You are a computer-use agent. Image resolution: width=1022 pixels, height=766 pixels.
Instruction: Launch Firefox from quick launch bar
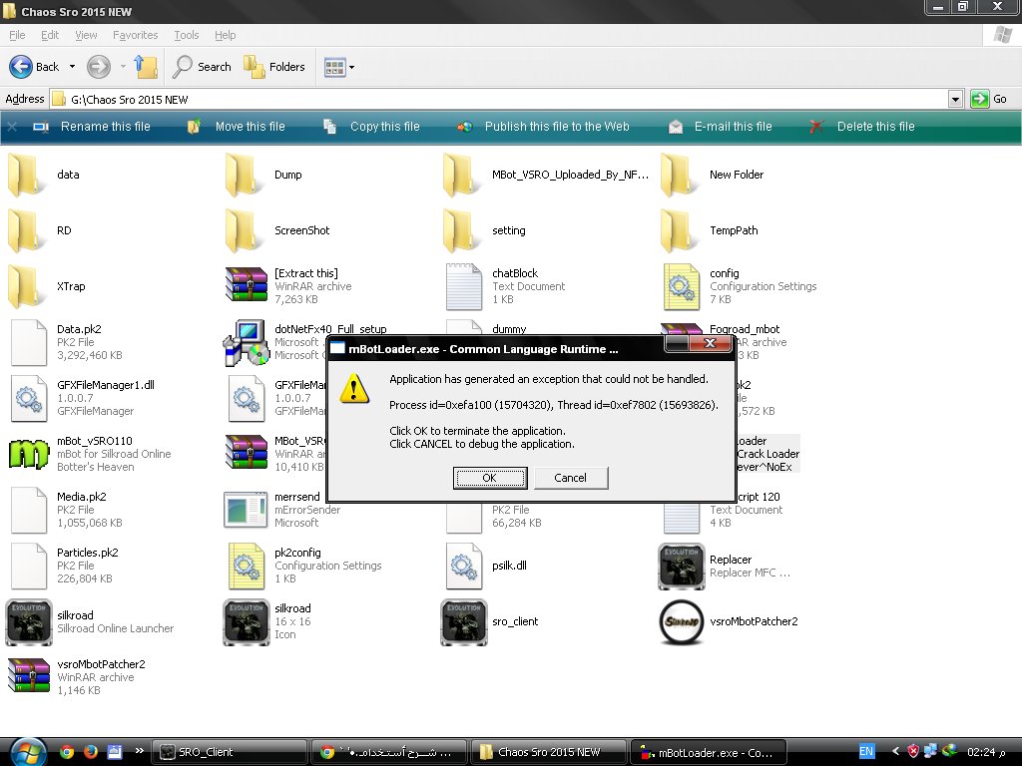91,752
